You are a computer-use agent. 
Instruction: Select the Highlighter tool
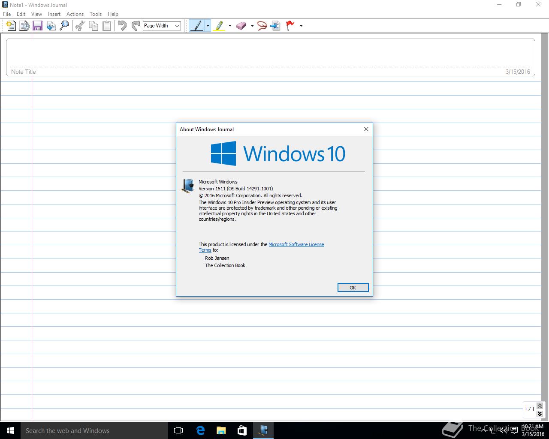219,26
